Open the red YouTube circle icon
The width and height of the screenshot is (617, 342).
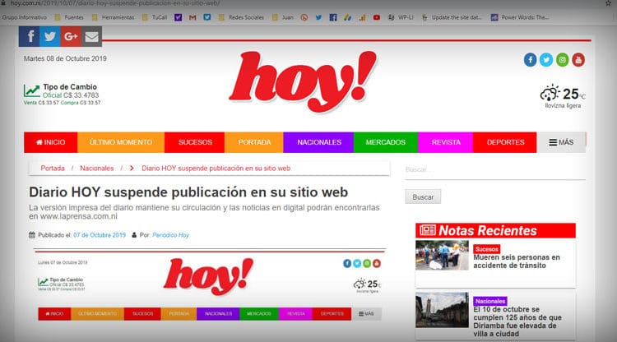[x=578, y=60]
